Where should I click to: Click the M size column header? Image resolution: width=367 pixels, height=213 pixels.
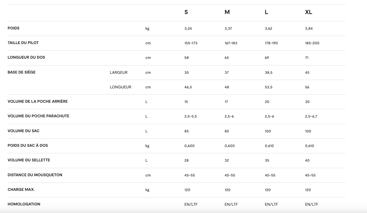[x=227, y=12]
